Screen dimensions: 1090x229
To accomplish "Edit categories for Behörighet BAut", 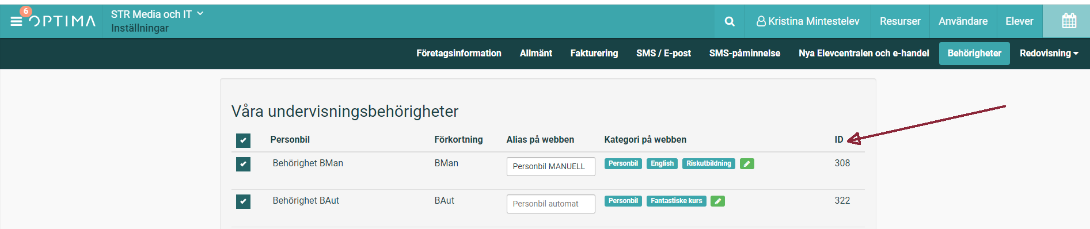I will click(717, 201).
